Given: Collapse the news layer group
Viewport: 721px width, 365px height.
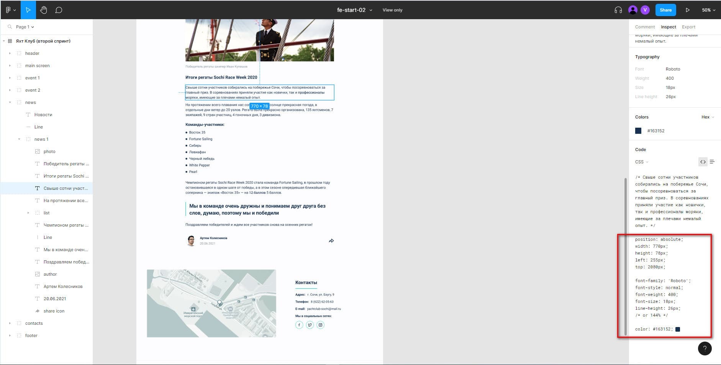Looking at the screenshot, I should tap(10, 102).
